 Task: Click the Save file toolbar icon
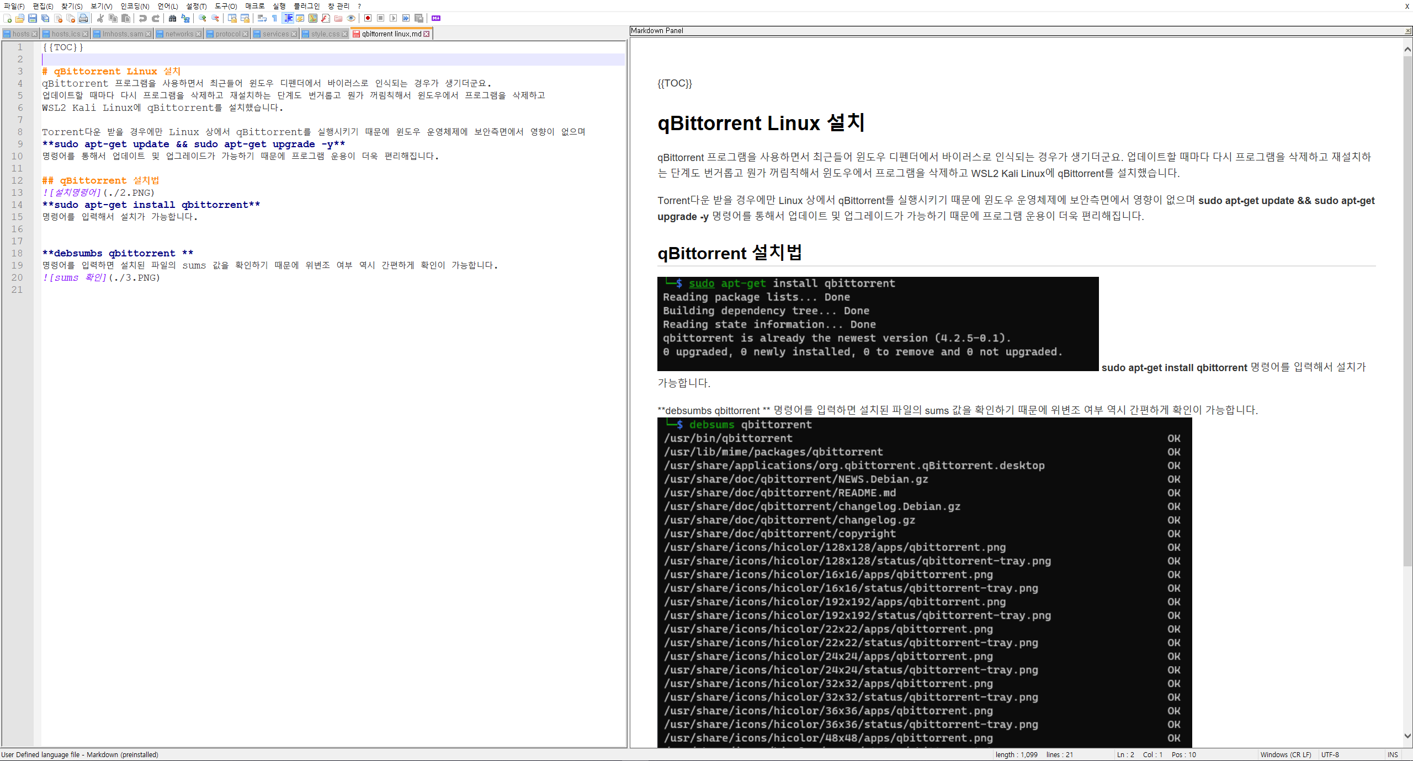tap(33, 18)
